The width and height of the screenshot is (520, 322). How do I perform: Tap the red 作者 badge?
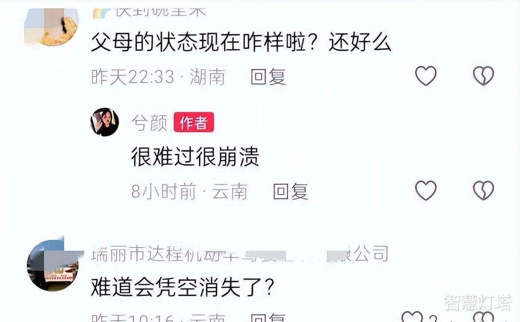coord(194,122)
